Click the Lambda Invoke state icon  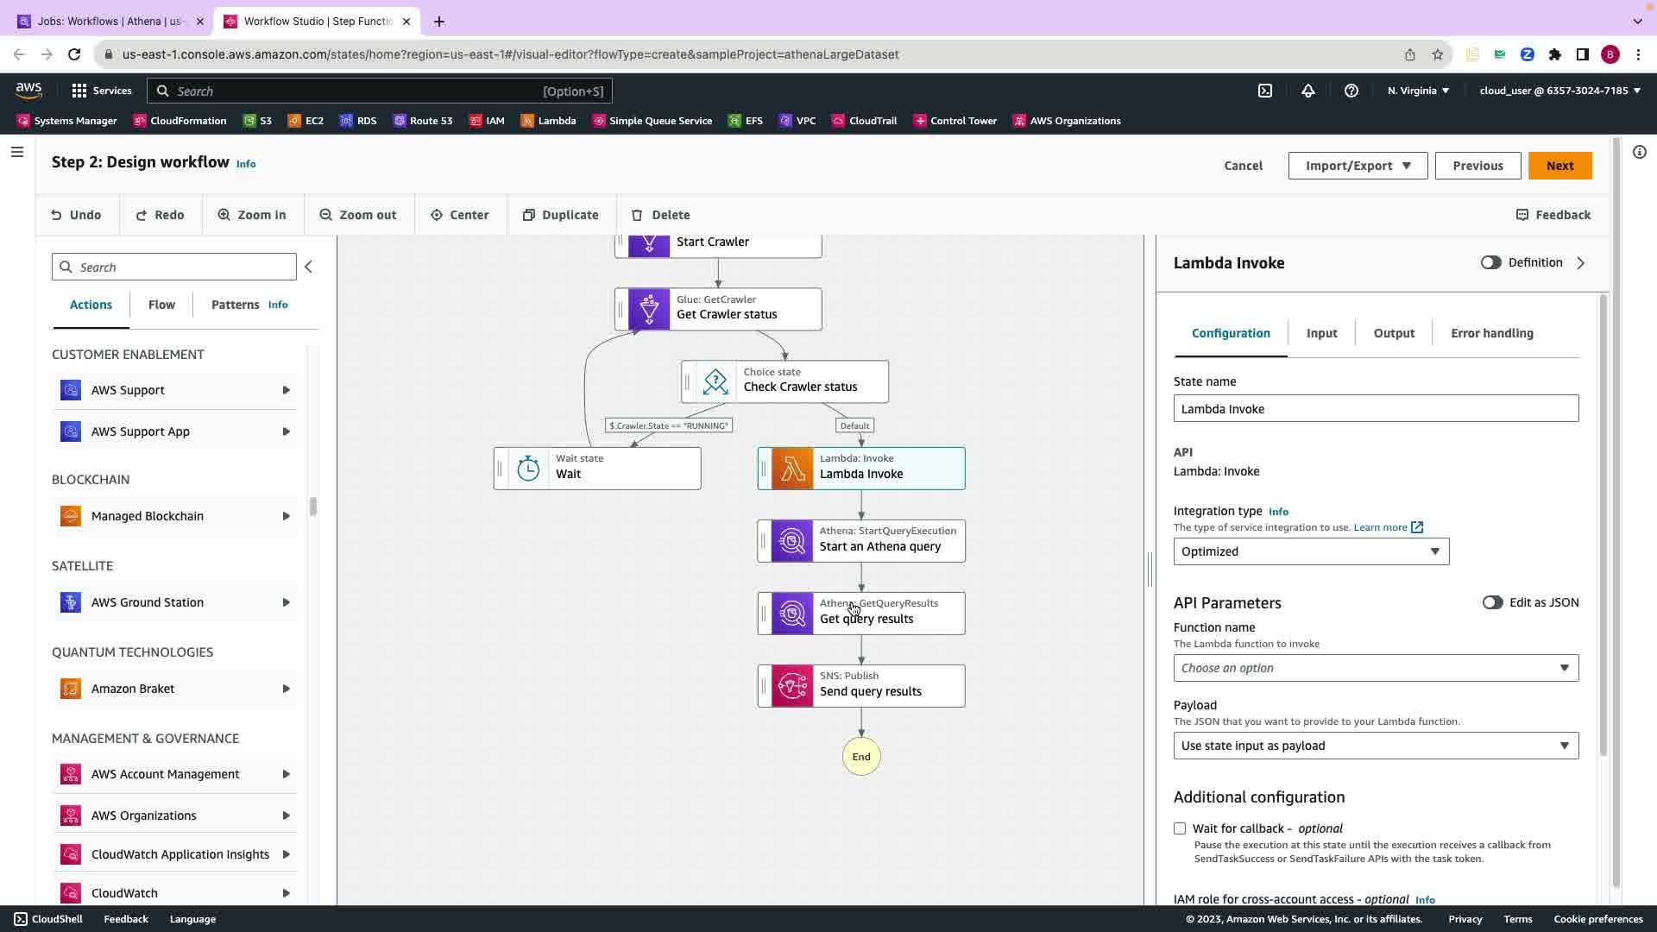pyautogui.click(x=791, y=469)
